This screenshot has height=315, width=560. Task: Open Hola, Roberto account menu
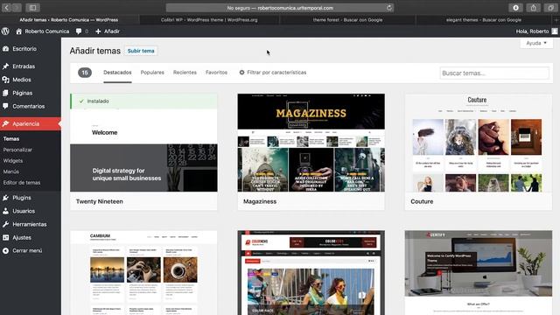tap(536, 31)
